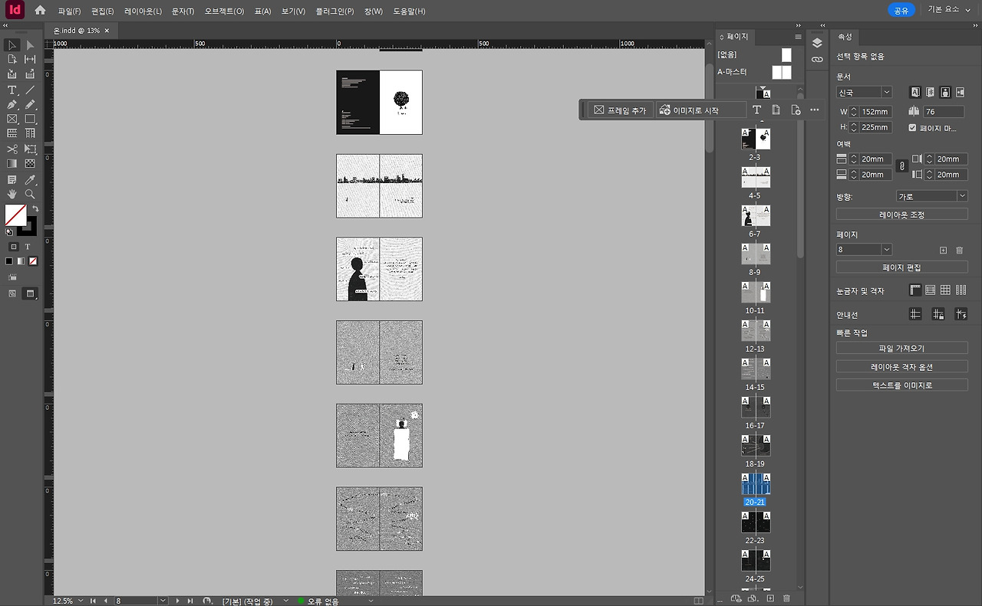This screenshot has height=606, width=982.
Task: Click the fill color swatch
Action: tap(15, 215)
